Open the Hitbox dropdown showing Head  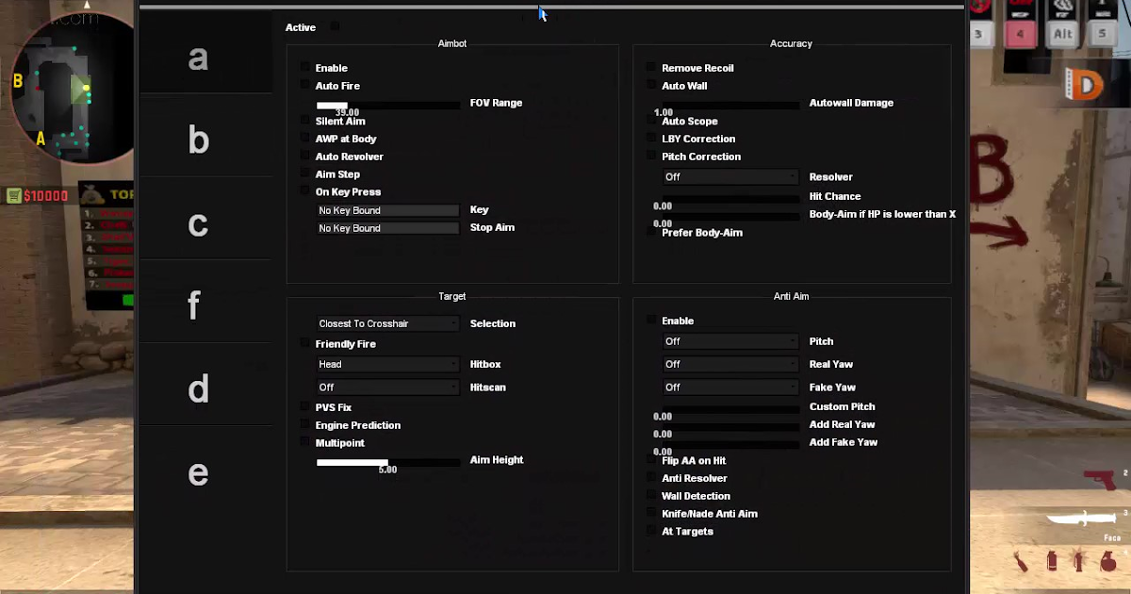pos(387,364)
